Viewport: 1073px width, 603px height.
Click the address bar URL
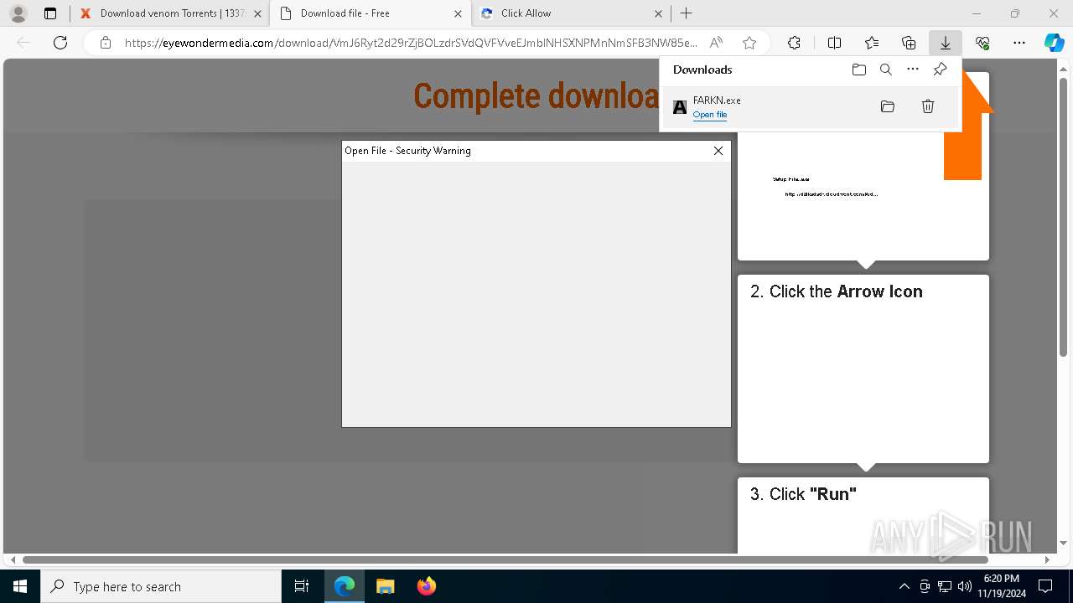411,43
